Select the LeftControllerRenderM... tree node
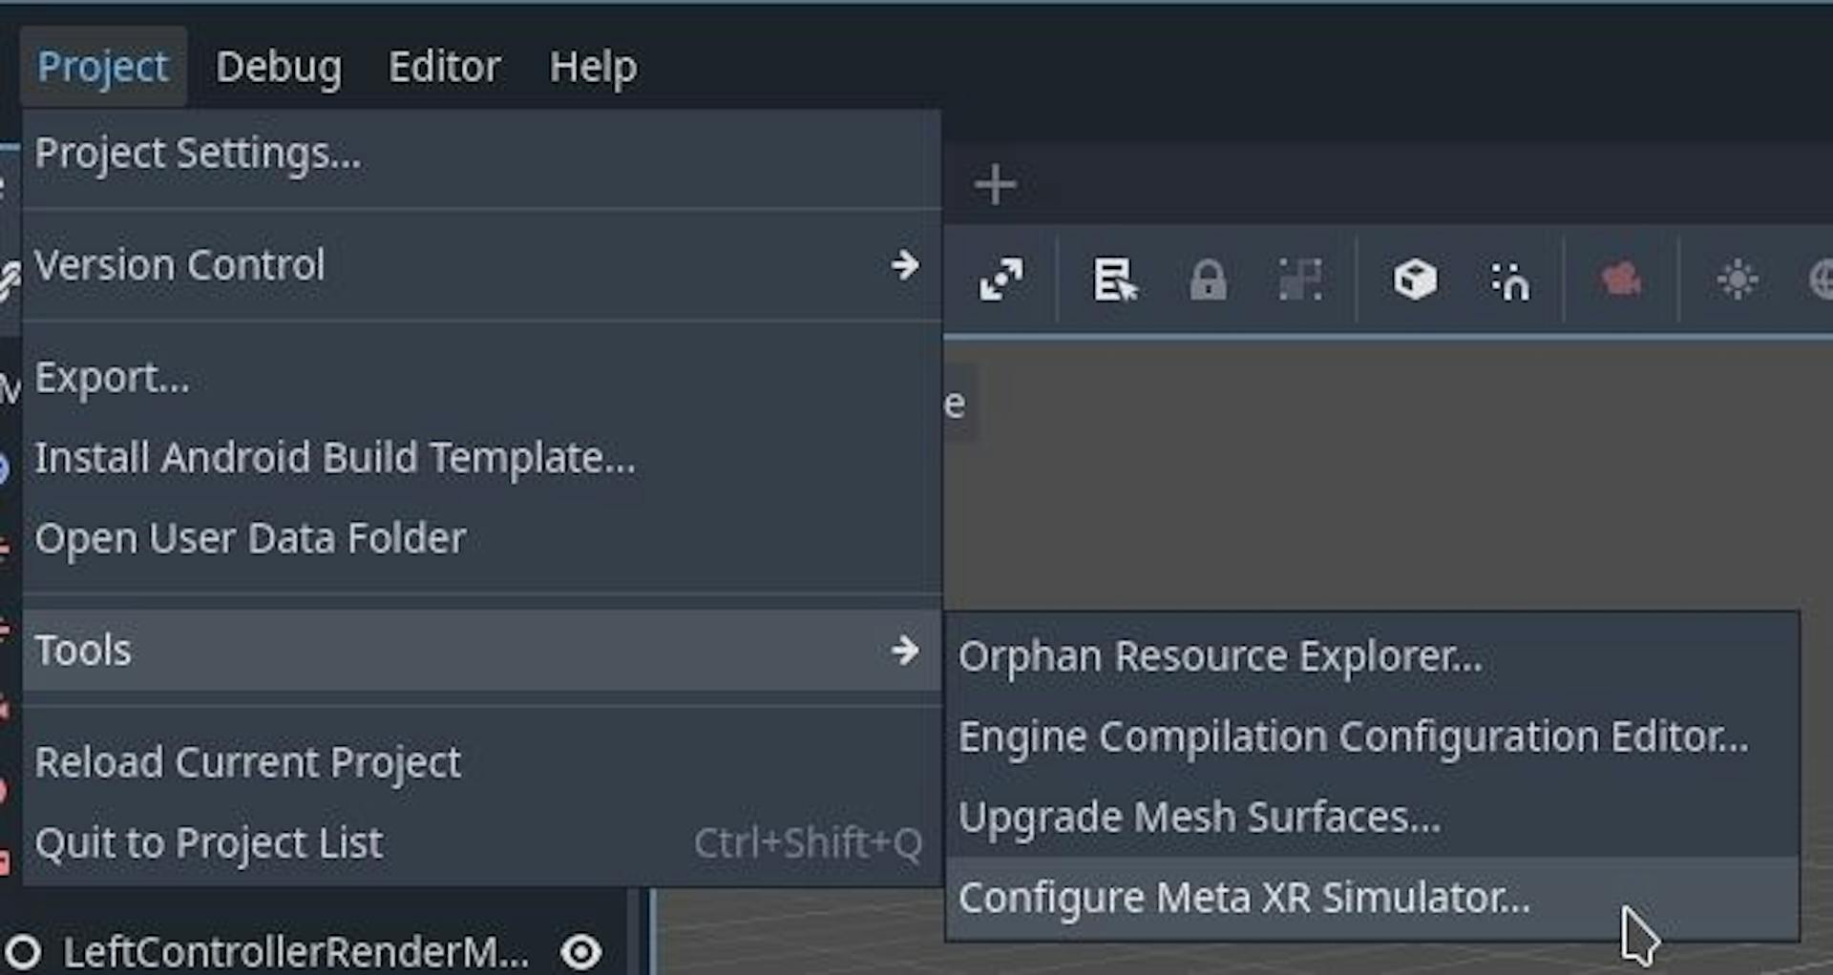 [x=296, y=952]
